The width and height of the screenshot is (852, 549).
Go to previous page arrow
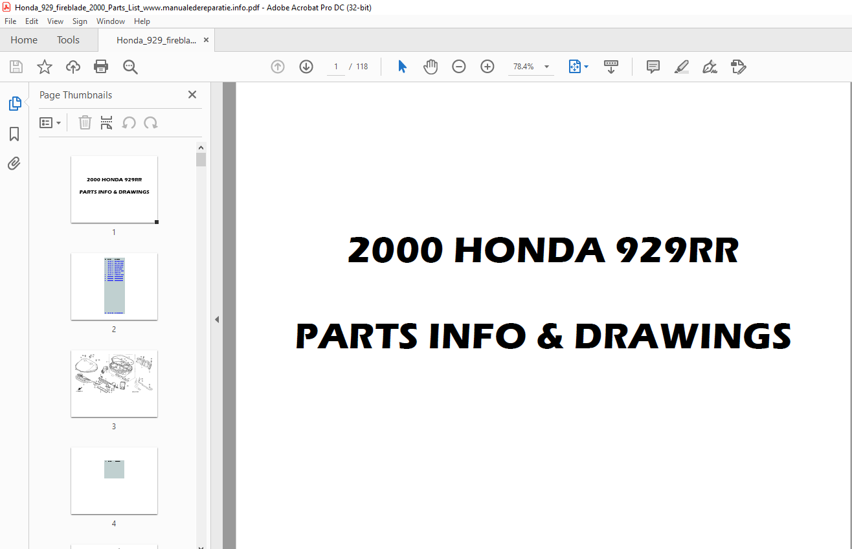(x=278, y=67)
